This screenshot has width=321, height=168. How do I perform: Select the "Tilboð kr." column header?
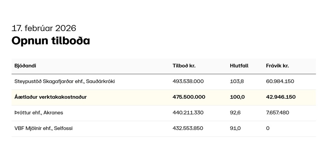(x=184, y=66)
